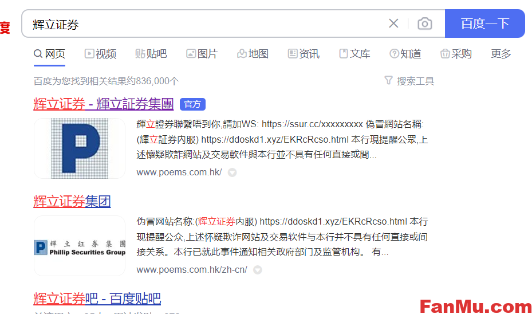Screen dimensions: 532x314
Task: Switch to the 视频 tab
Action: click(100, 54)
